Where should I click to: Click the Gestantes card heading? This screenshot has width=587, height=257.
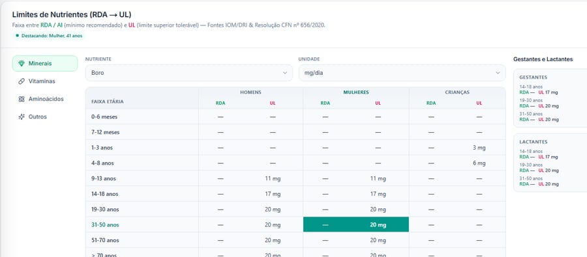click(x=533, y=77)
